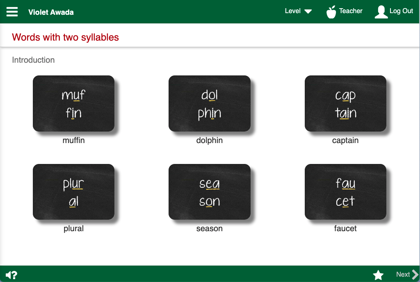This screenshot has height=282, width=420.
Task: Click the audio help speaker icon
Action: click(11, 275)
